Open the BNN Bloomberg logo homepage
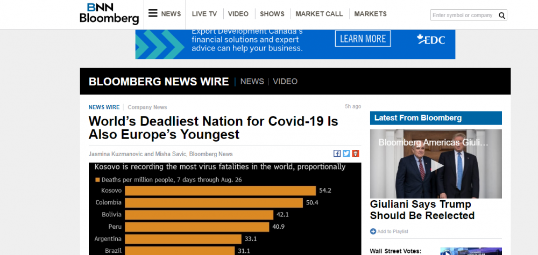 [x=109, y=14]
